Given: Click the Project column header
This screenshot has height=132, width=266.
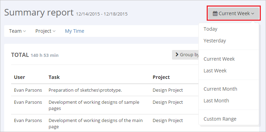Looking at the screenshot, I should pos(161,77).
